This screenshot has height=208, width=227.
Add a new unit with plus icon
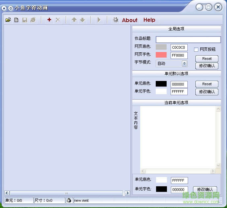click(49, 20)
